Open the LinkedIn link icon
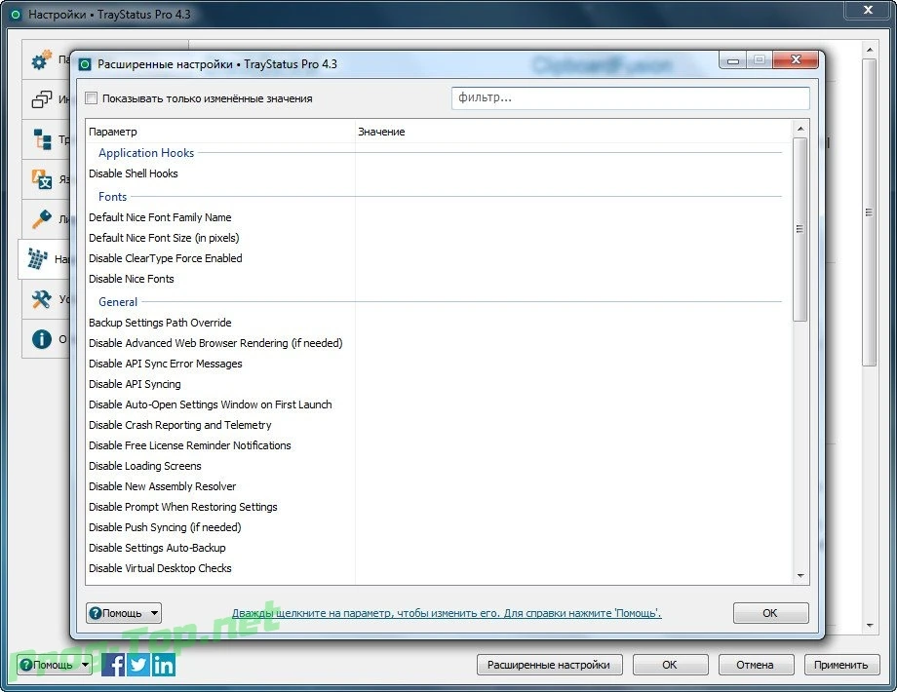 pyautogui.click(x=164, y=665)
